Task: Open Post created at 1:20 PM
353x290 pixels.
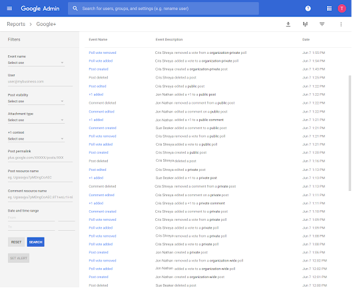Action: click(x=99, y=152)
